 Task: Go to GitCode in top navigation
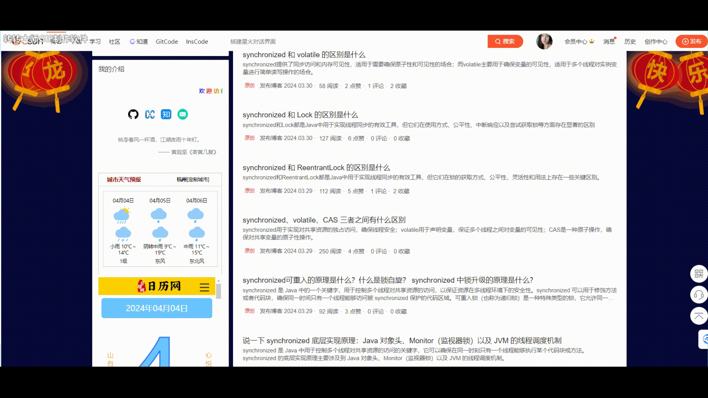pos(167,42)
